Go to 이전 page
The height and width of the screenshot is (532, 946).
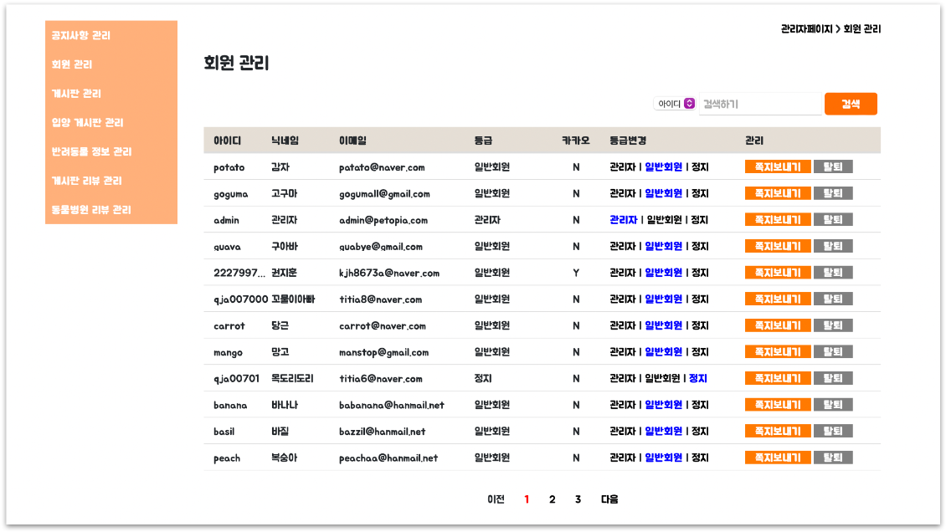496,499
